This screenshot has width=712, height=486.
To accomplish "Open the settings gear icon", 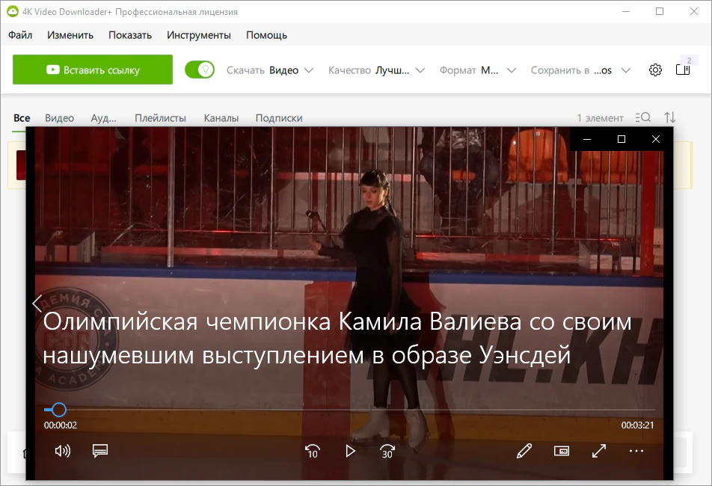I will (x=655, y=70).
